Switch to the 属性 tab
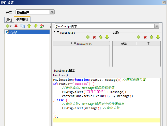Viewport: 167px width, 126px height. click(9, 20)
